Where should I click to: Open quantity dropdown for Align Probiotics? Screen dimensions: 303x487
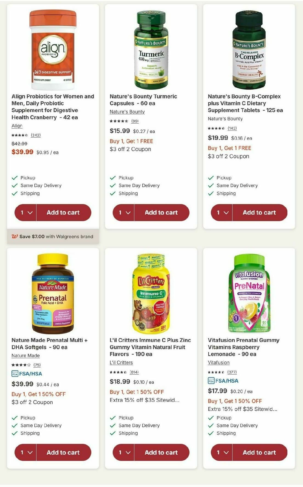[x=26, y=212]
